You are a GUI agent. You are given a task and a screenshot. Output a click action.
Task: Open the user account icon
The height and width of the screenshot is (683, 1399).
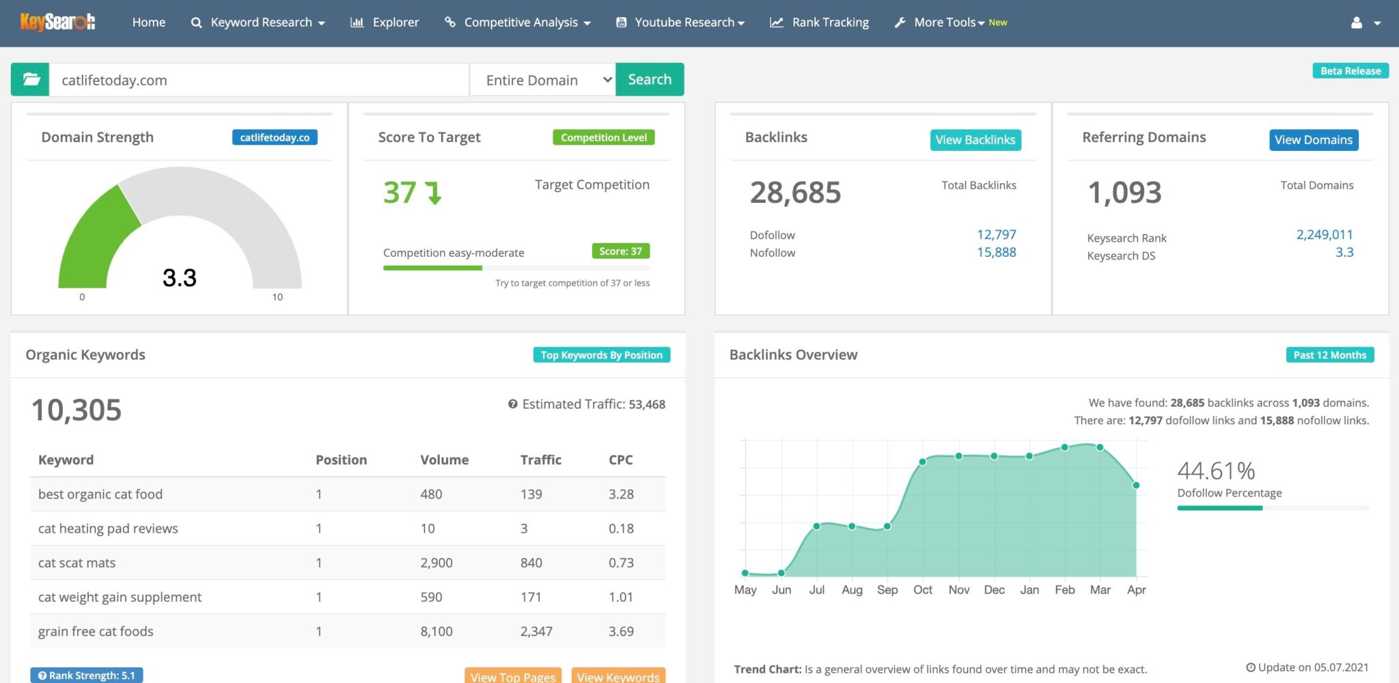pyautogui.click(x=1357, y=23)
